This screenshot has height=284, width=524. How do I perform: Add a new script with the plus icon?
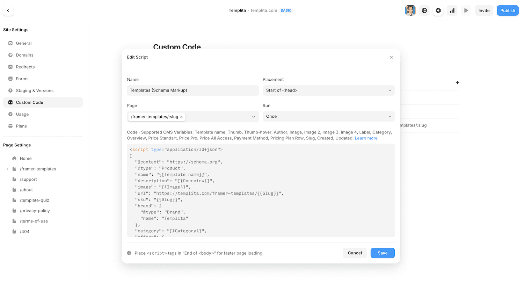point(458,82)
